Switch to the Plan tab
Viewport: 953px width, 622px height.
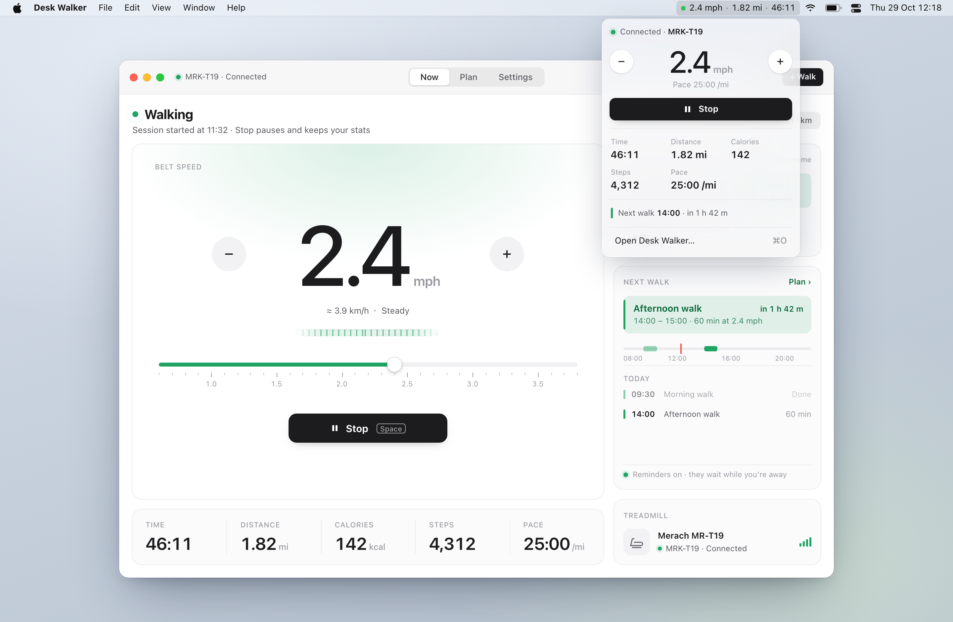pos(468,77)
